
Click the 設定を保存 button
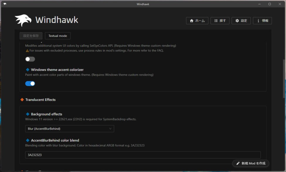31,36
